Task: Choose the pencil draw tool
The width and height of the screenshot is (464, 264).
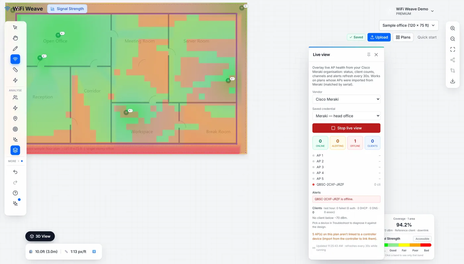Action: [x=15, y=49]
